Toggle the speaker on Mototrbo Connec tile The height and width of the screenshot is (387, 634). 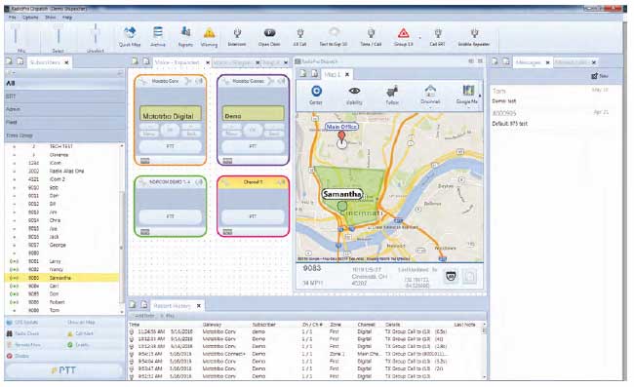click(x=282, y=81)
